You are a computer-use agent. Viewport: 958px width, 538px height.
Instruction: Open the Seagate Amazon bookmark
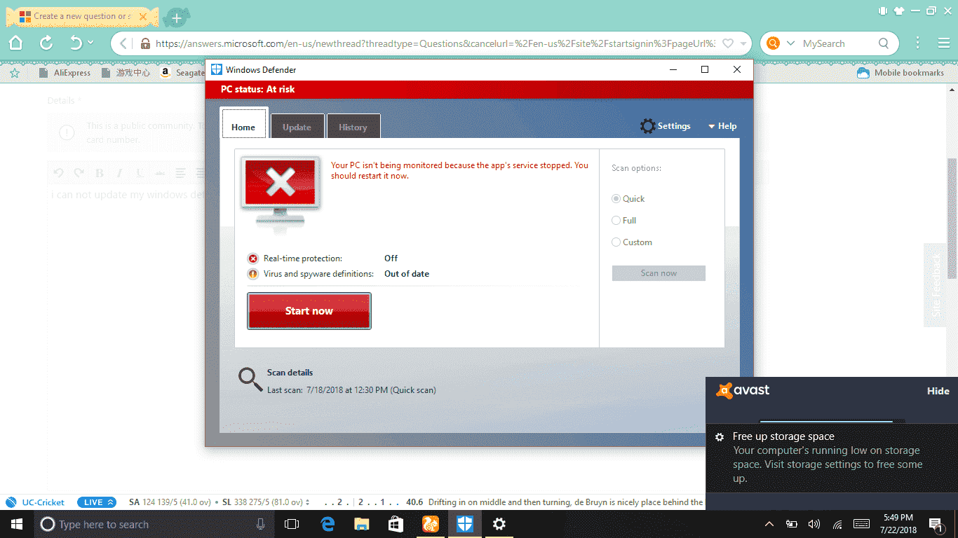(182, 73)
